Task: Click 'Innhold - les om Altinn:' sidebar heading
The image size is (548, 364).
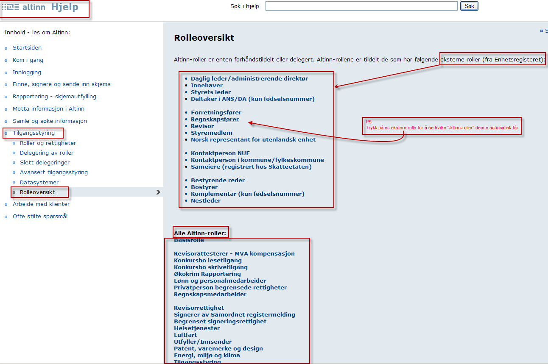Action: 37,33
